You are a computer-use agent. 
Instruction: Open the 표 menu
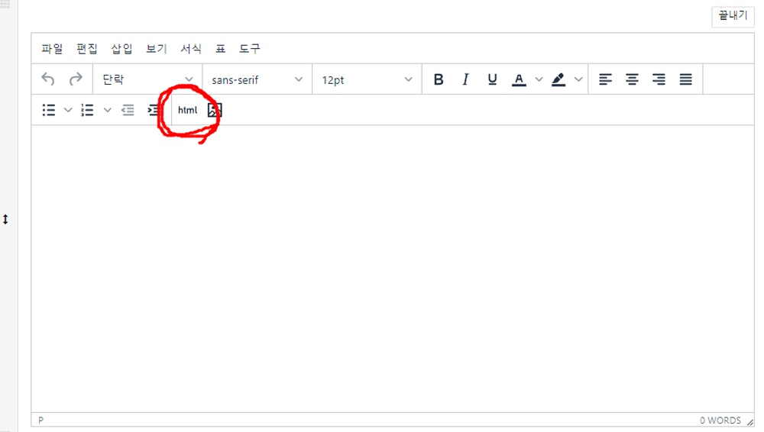[221, 49]
